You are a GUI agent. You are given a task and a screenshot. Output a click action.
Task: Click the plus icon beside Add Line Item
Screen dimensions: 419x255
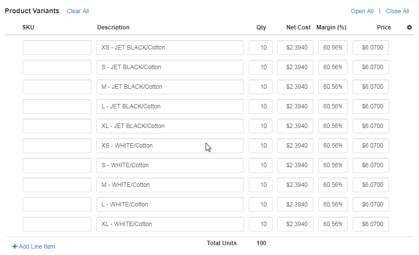coord(15,247)
